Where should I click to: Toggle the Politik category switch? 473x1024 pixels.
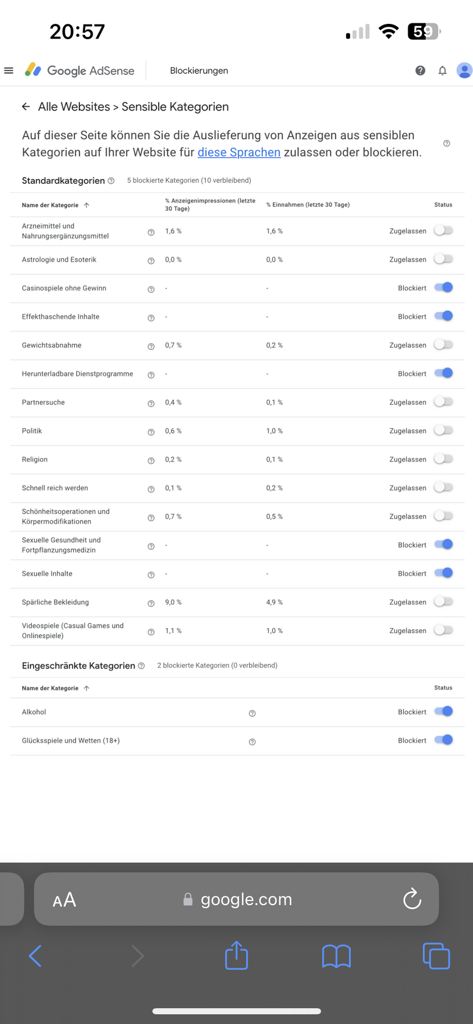click(x=443, y=431)
